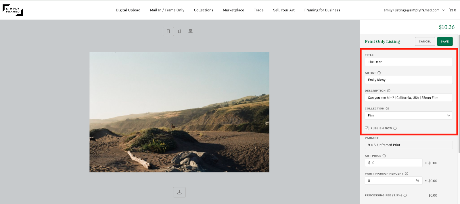The width and height of the screenshot is (460, 204).
Task: Edit the Title field reading The Deer
Action: coord(409,62)
